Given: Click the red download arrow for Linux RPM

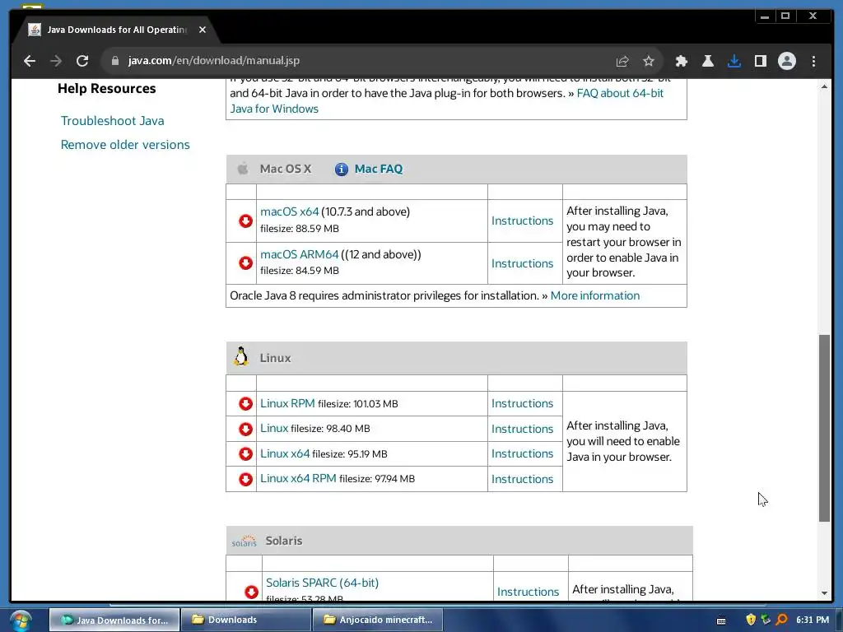Looking at the screenshot, I should point(245,403).
